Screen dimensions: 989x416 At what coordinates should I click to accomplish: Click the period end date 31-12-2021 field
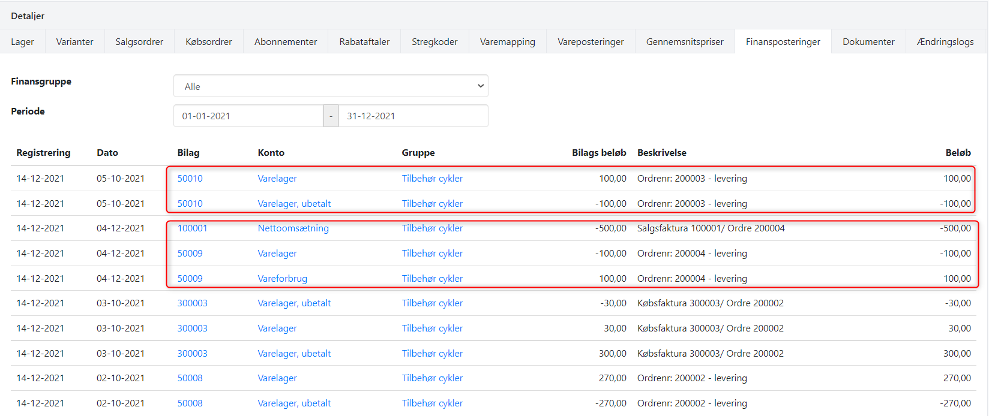(x=413, y=116)
